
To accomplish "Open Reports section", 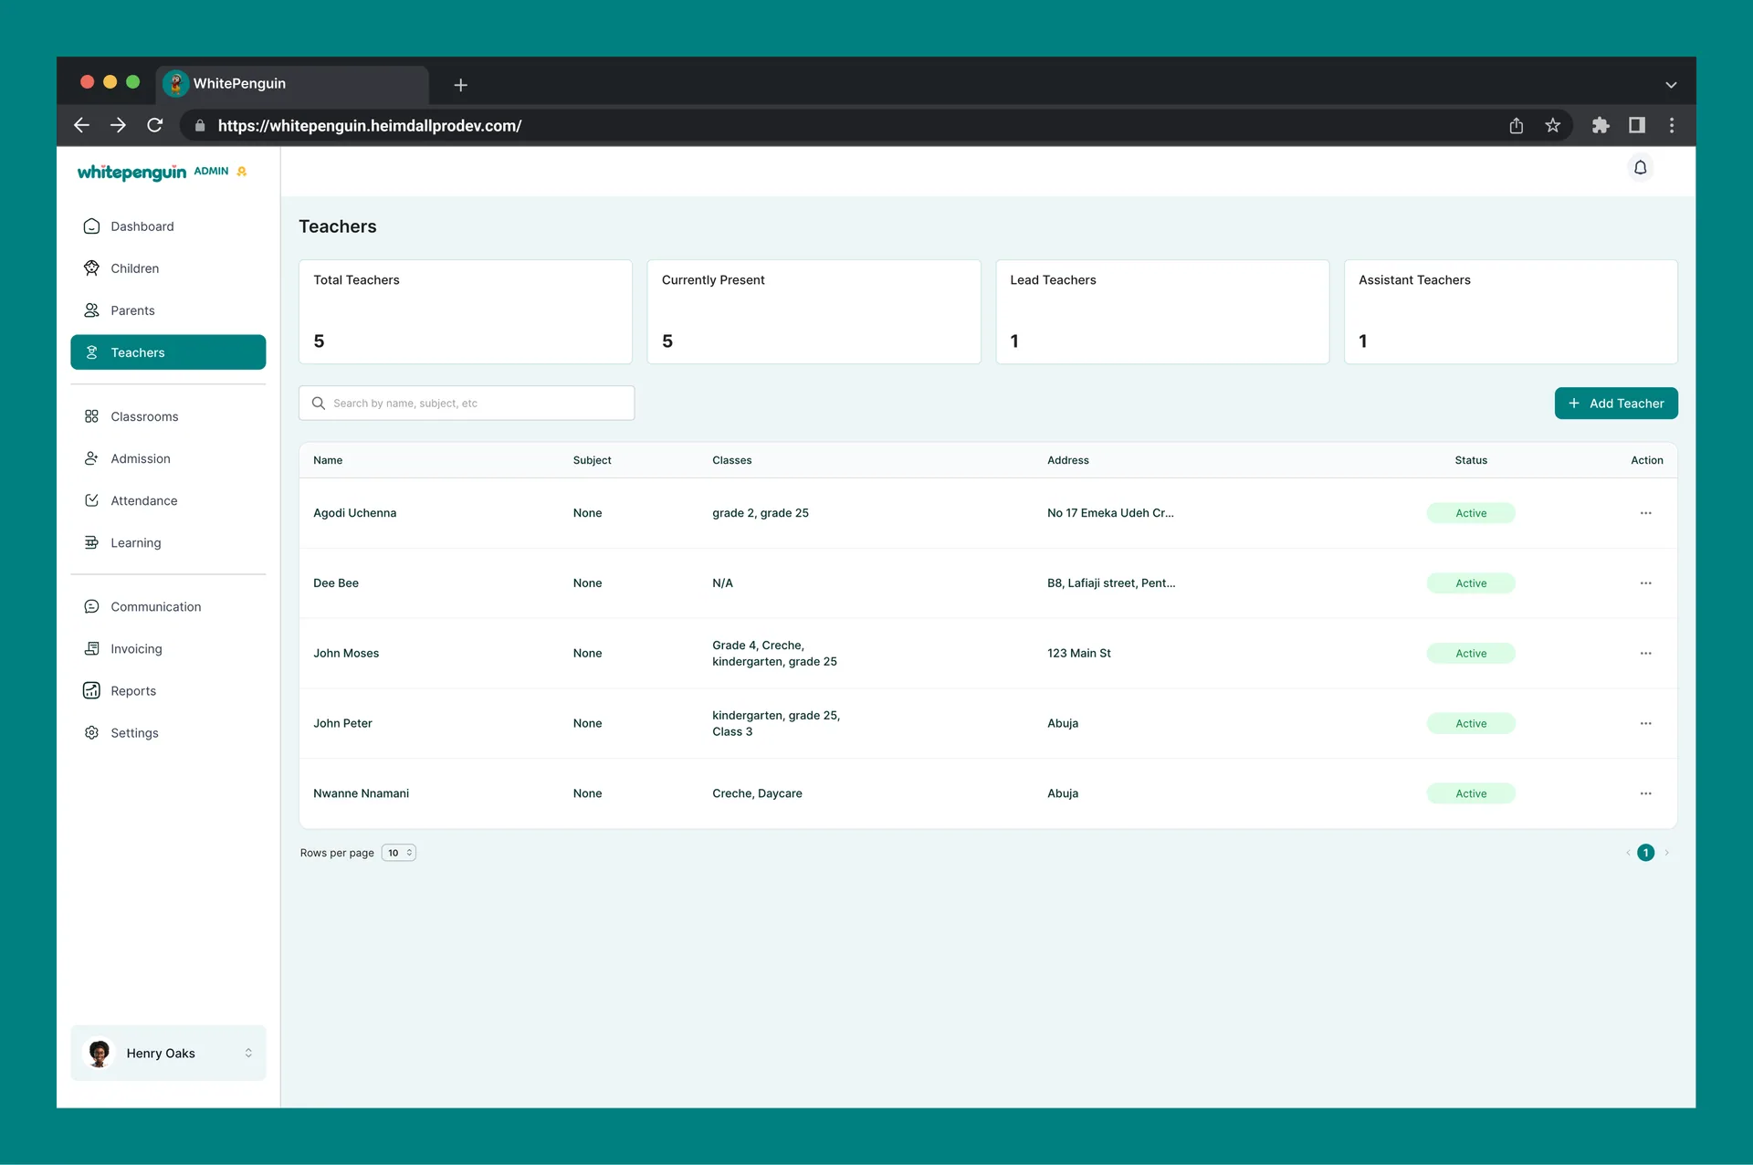I will click(168, 690).
